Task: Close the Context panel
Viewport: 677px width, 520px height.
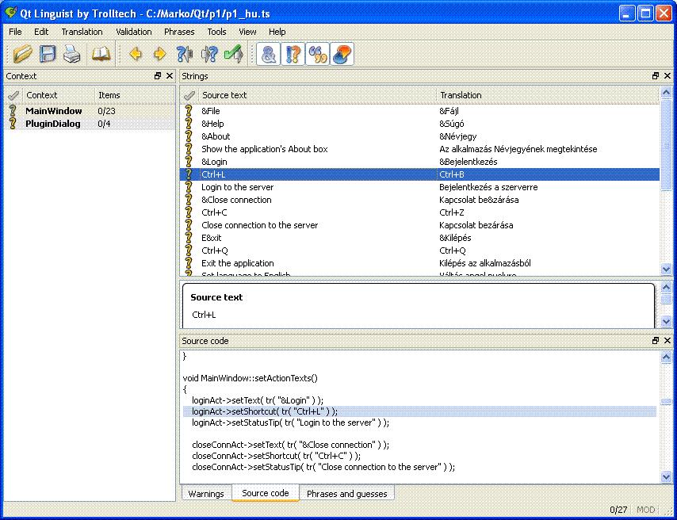Action: click(170, 76)
